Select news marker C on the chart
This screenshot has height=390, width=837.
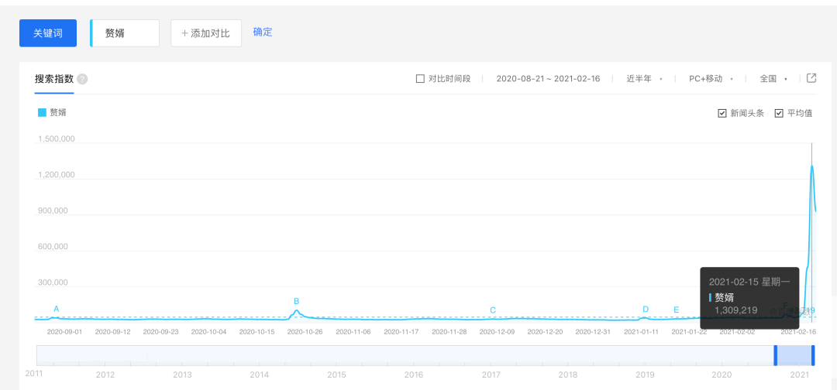[x=492, y=310]
